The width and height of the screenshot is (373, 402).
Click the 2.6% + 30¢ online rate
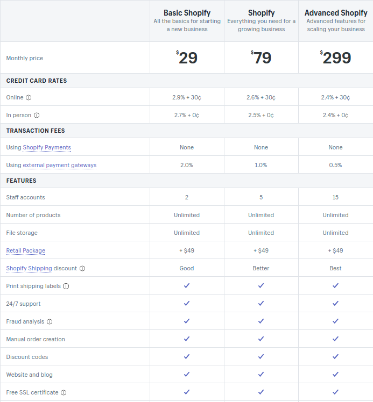click(x=261, y=98)
